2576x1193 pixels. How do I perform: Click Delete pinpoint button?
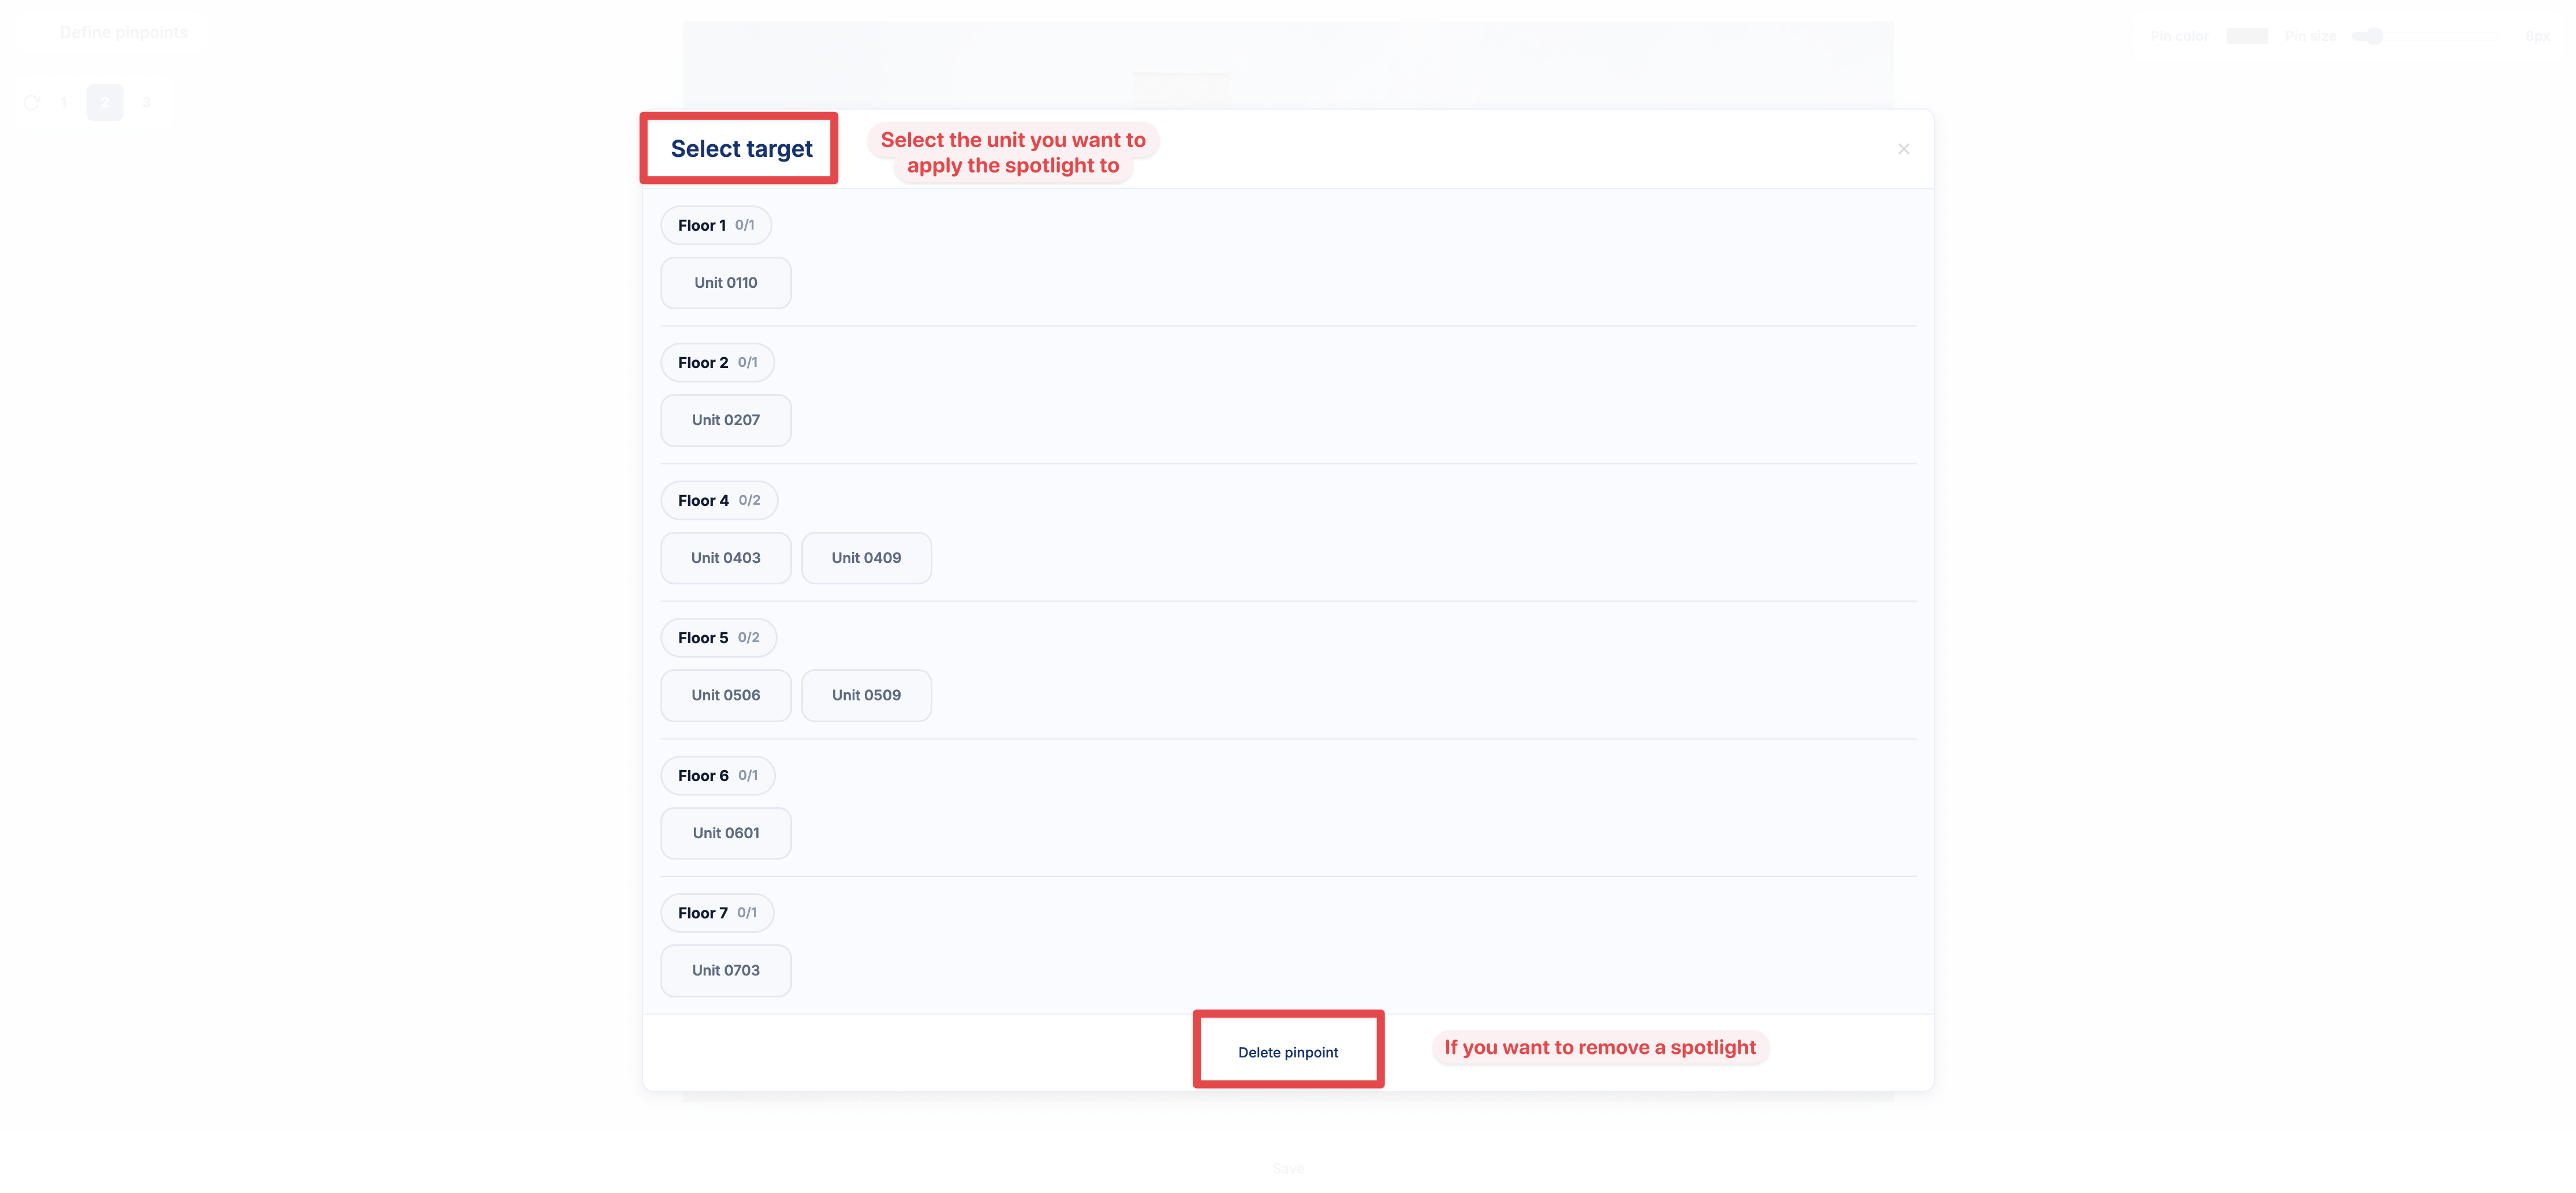pyautogui.click(x=1287, y=1052)
